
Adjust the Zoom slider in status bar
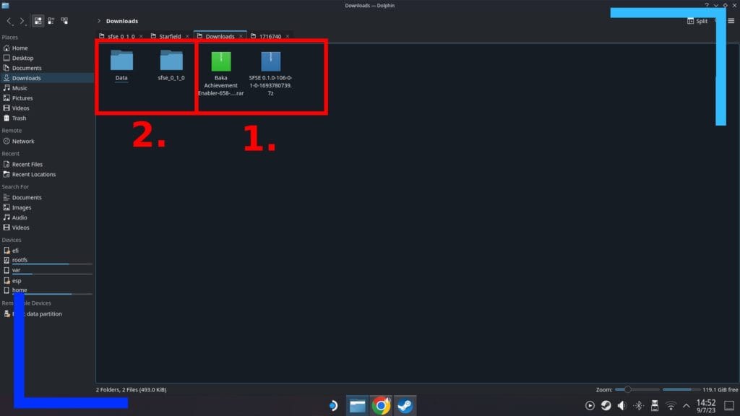click(627, 389)
